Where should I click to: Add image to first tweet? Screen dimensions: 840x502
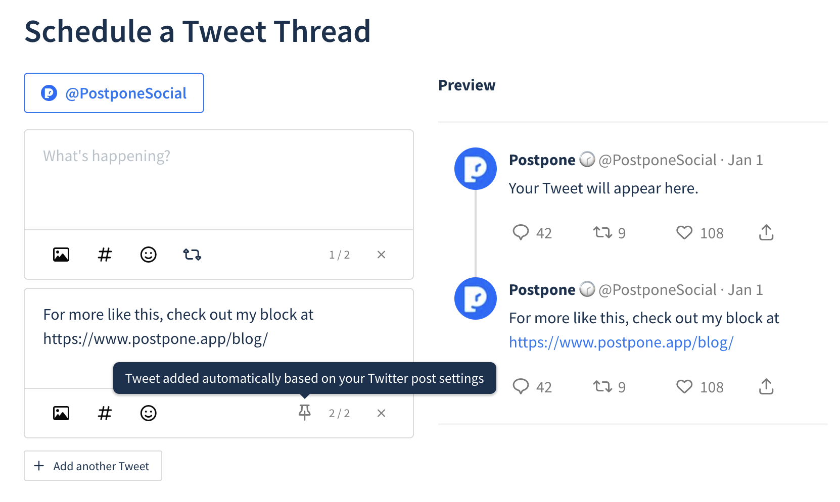pyautogui.click(x=61, y=255)
